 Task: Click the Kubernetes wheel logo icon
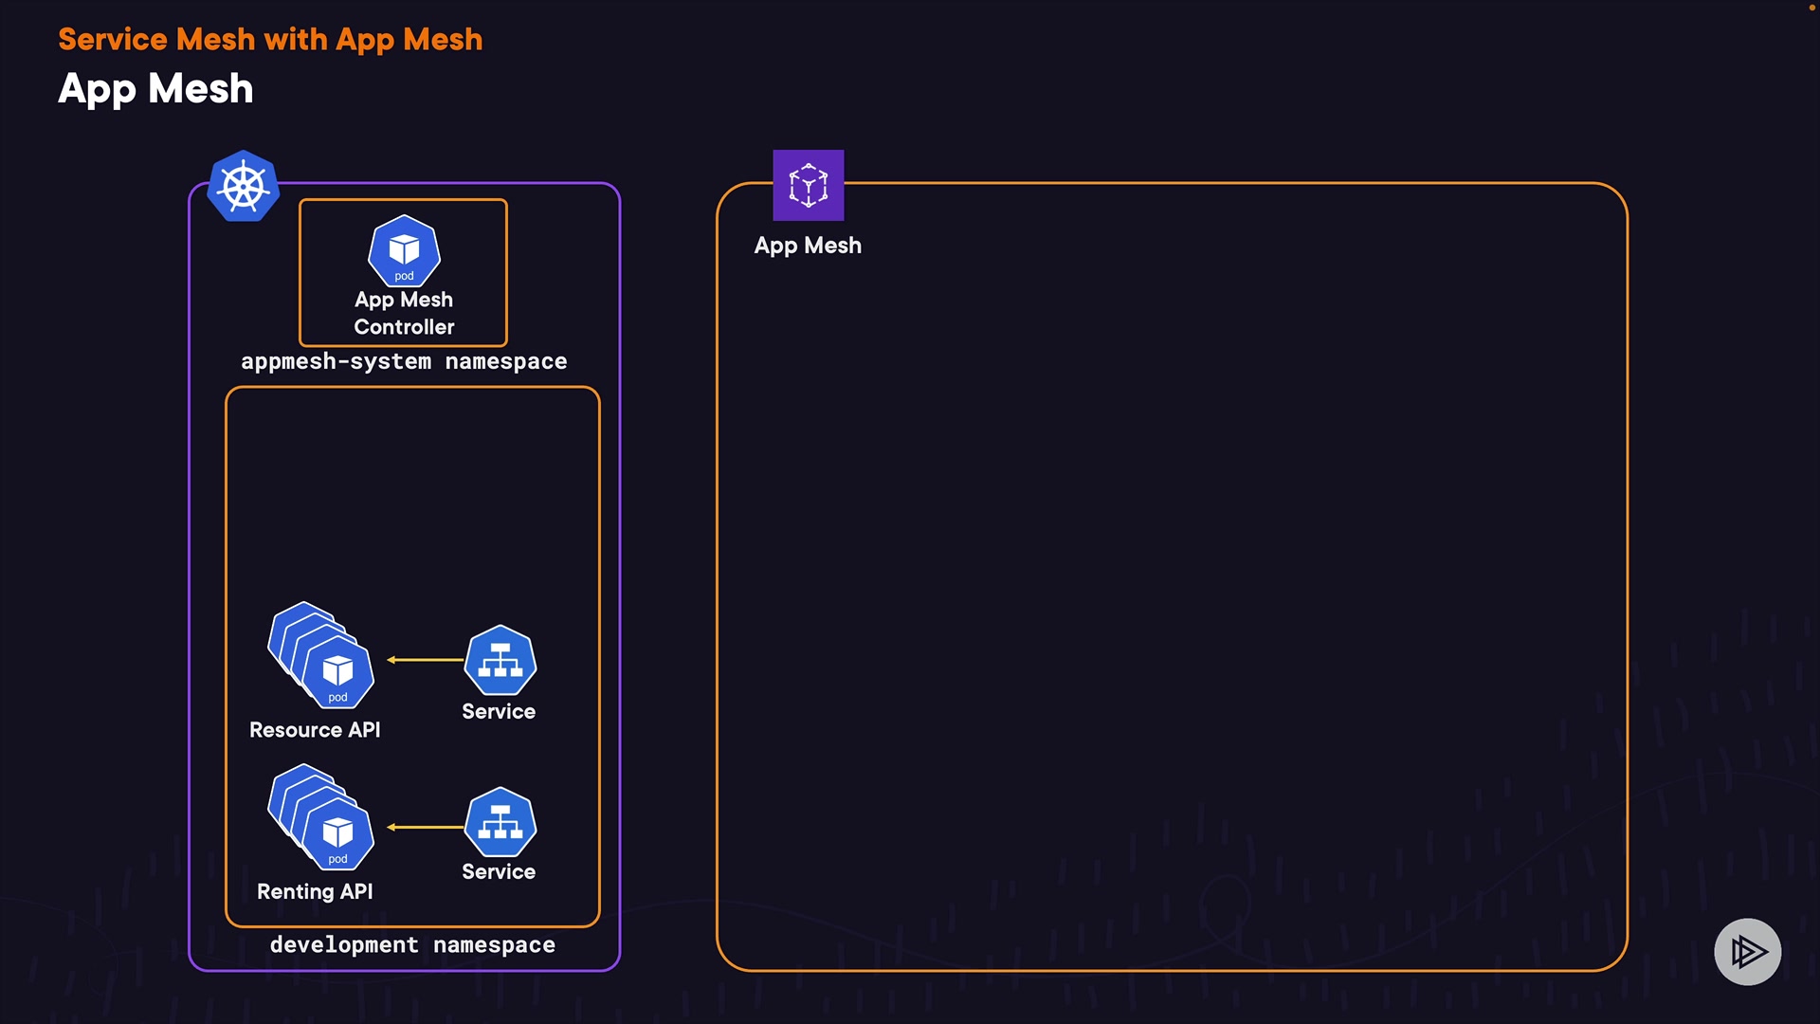pyautogui.click(x=244, y=186)
